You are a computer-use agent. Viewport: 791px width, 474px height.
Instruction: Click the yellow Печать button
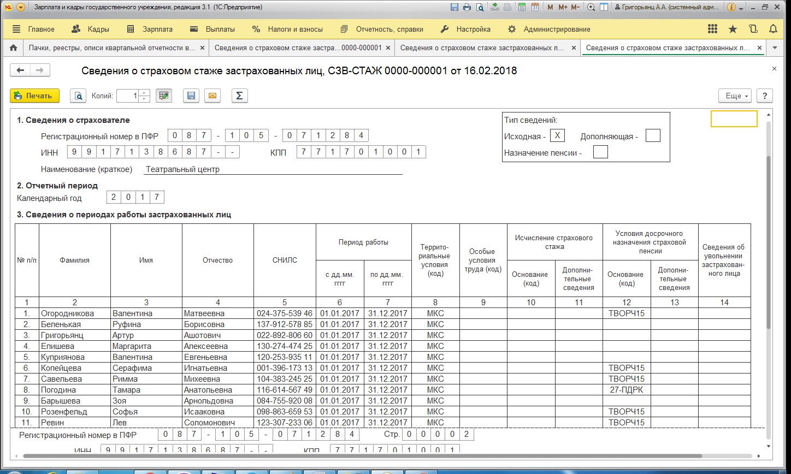click(x=34, y=96)
